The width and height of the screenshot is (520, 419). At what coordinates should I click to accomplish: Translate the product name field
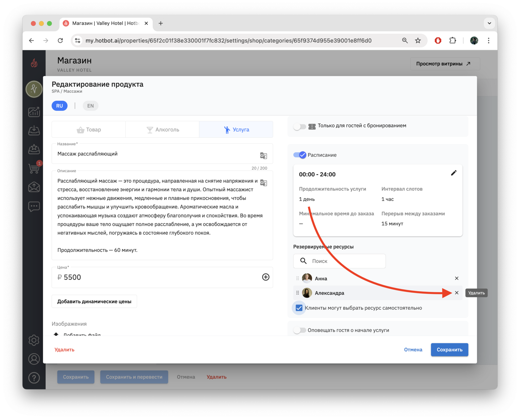[263, 156]
